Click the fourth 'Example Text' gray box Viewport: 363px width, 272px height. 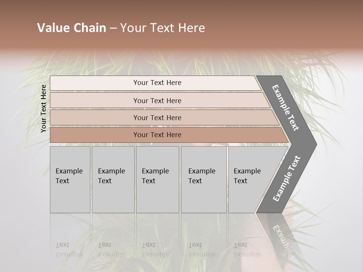point(204,179)
